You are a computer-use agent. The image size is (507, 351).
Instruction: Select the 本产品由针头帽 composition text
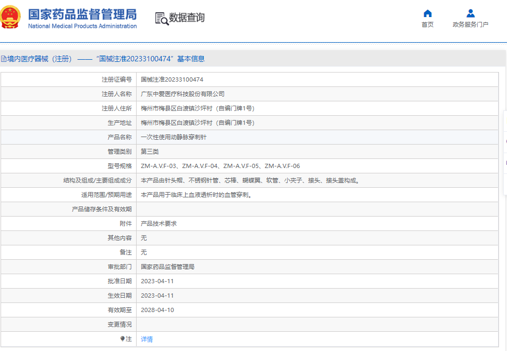click(250, 180)
